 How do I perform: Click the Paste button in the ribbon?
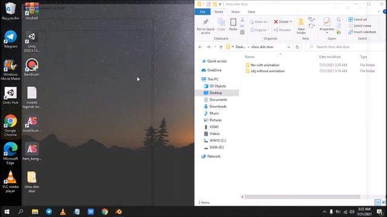click(233, 25)
